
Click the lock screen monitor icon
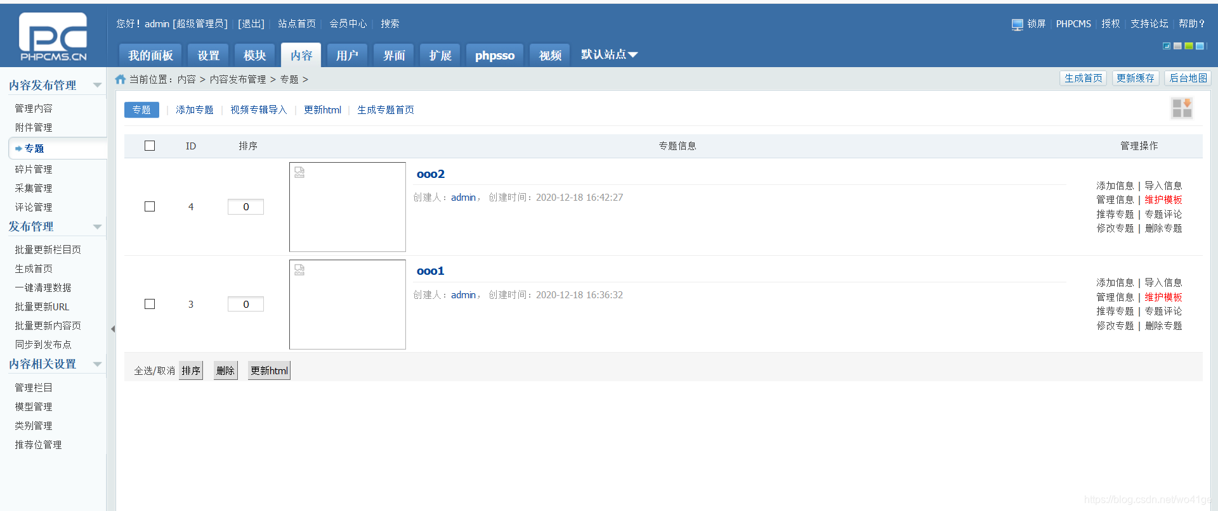[1018, 24]
